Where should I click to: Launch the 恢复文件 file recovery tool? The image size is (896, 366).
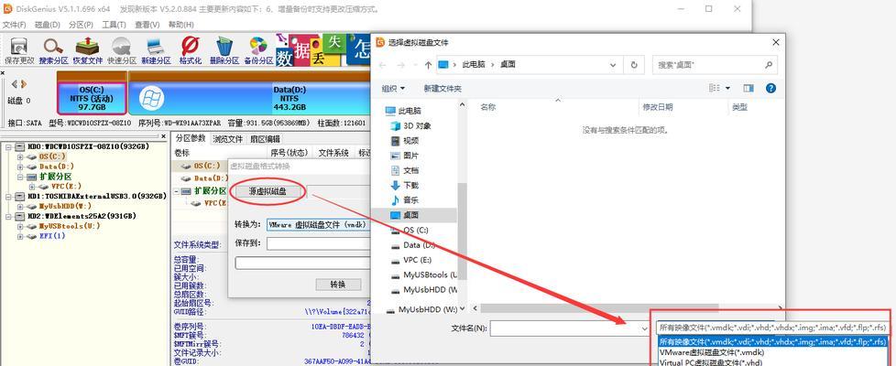pyautogui.click(x=88, y=51)
